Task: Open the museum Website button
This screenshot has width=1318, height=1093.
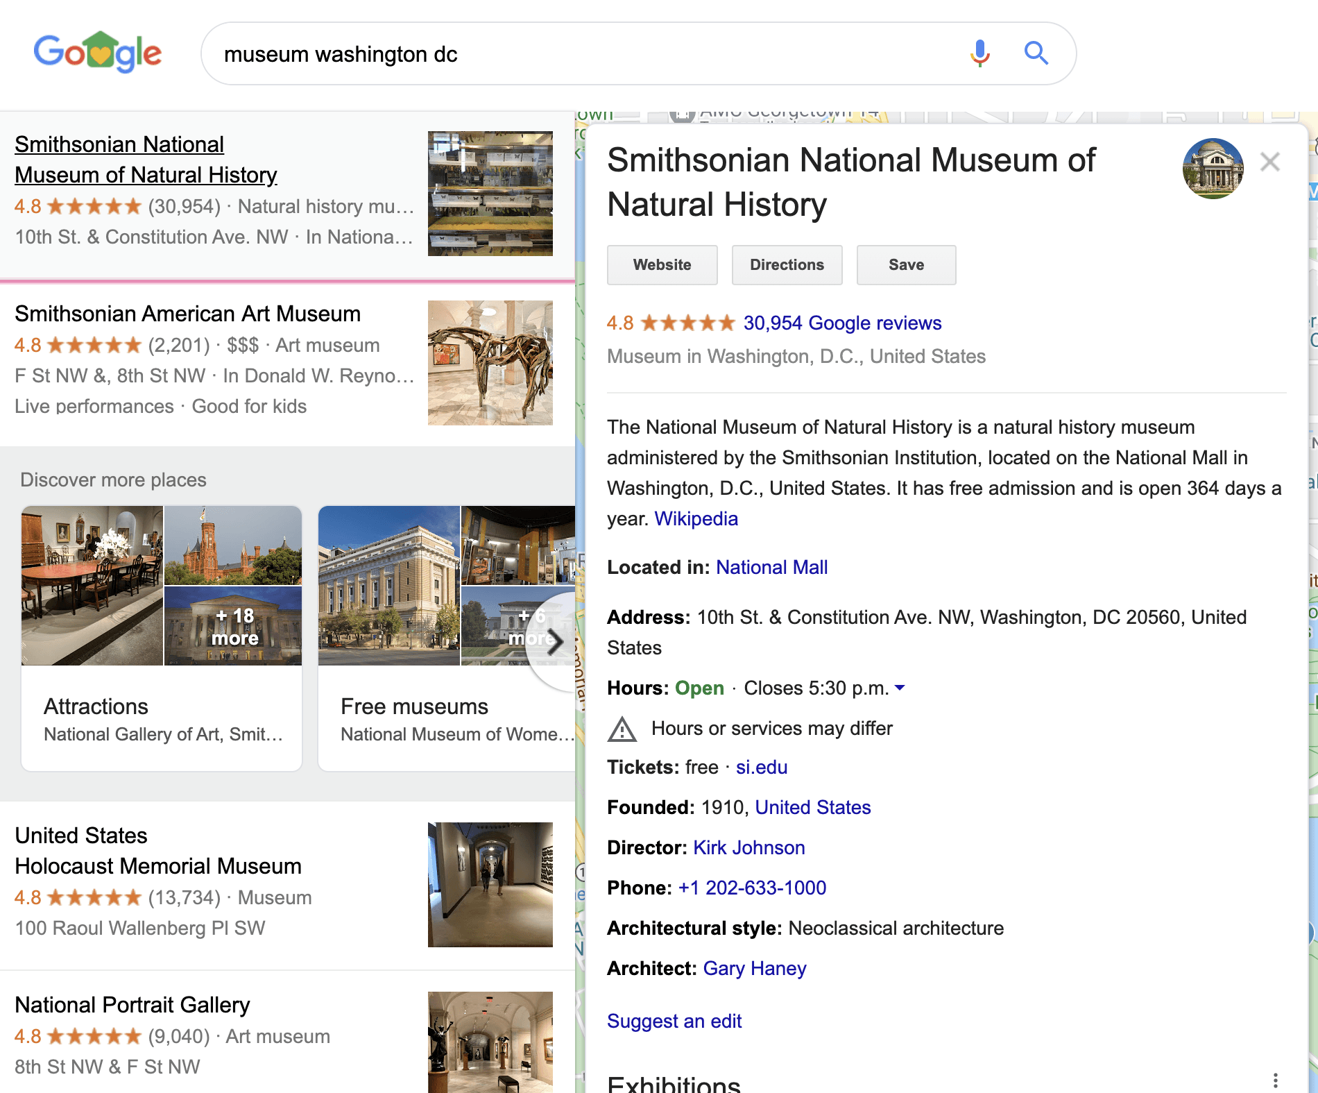Action: (662, 265)
